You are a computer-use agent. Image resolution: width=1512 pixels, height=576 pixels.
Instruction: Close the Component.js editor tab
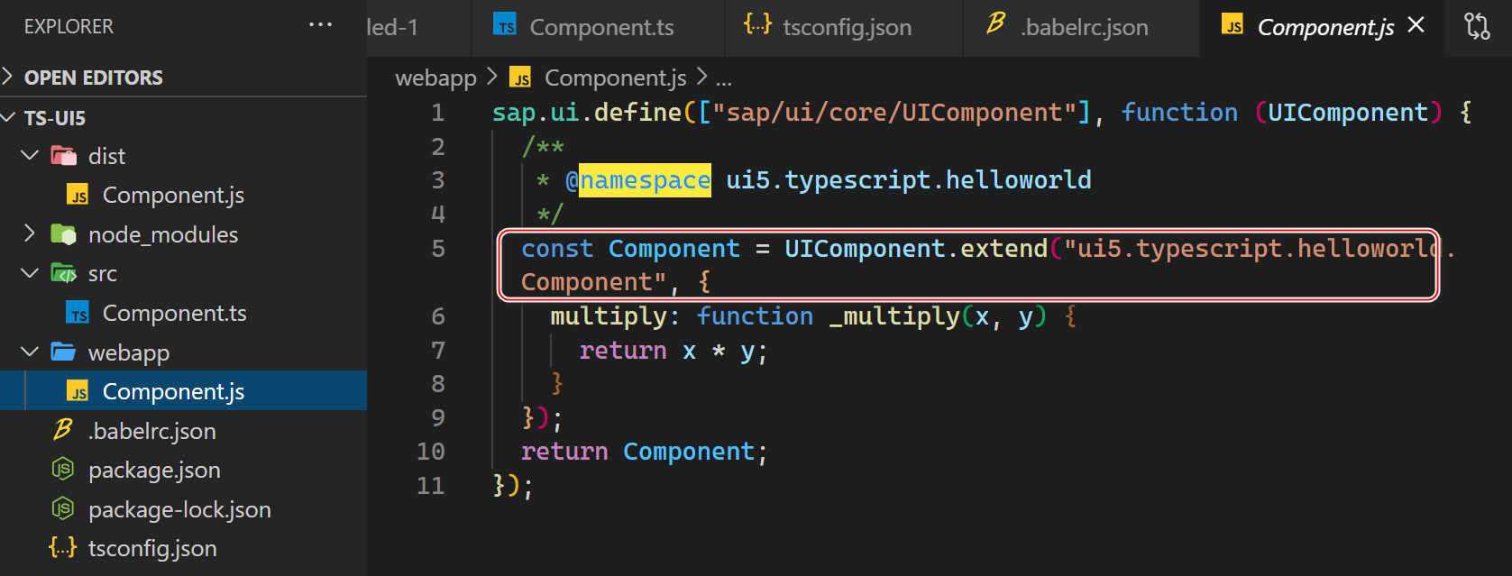[x=1416, y=25]
